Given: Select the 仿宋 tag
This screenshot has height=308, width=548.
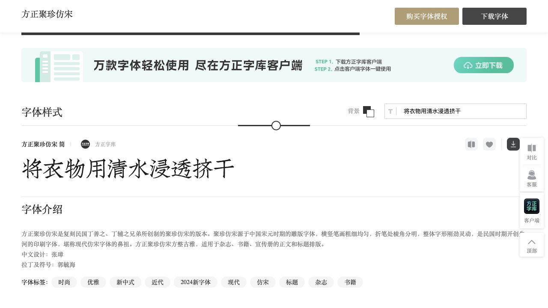Looking at the screenshot, I should 263,282.
